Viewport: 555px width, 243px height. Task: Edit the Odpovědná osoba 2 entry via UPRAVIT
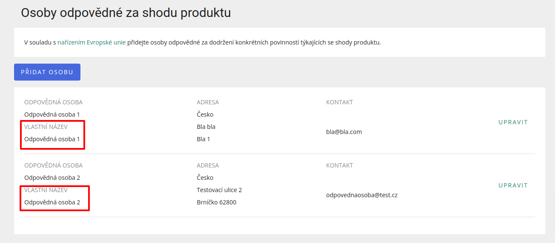tap(513, 185)
